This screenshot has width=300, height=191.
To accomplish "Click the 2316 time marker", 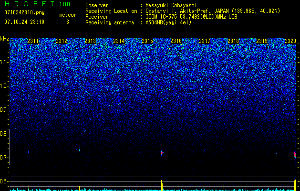I will [x=176, y=41].
